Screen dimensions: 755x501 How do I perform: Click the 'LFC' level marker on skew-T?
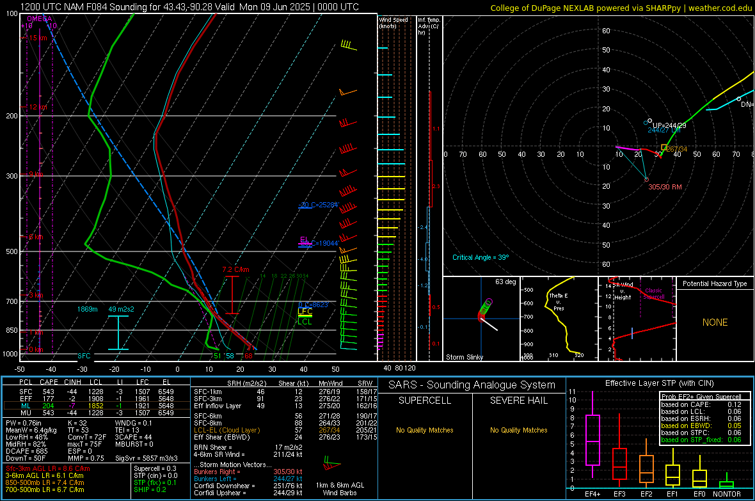305,312
